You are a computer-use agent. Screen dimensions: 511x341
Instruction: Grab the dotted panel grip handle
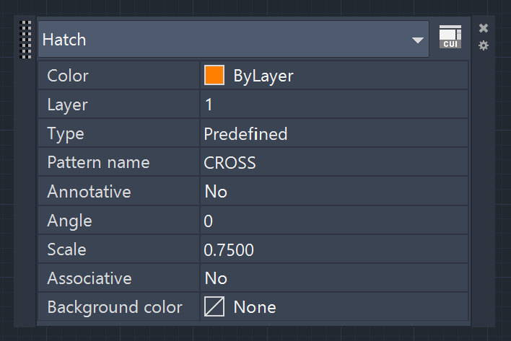25,40
